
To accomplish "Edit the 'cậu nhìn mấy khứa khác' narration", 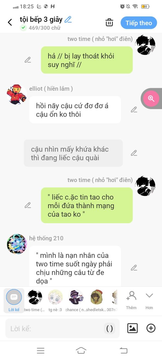I will (134, 153).
